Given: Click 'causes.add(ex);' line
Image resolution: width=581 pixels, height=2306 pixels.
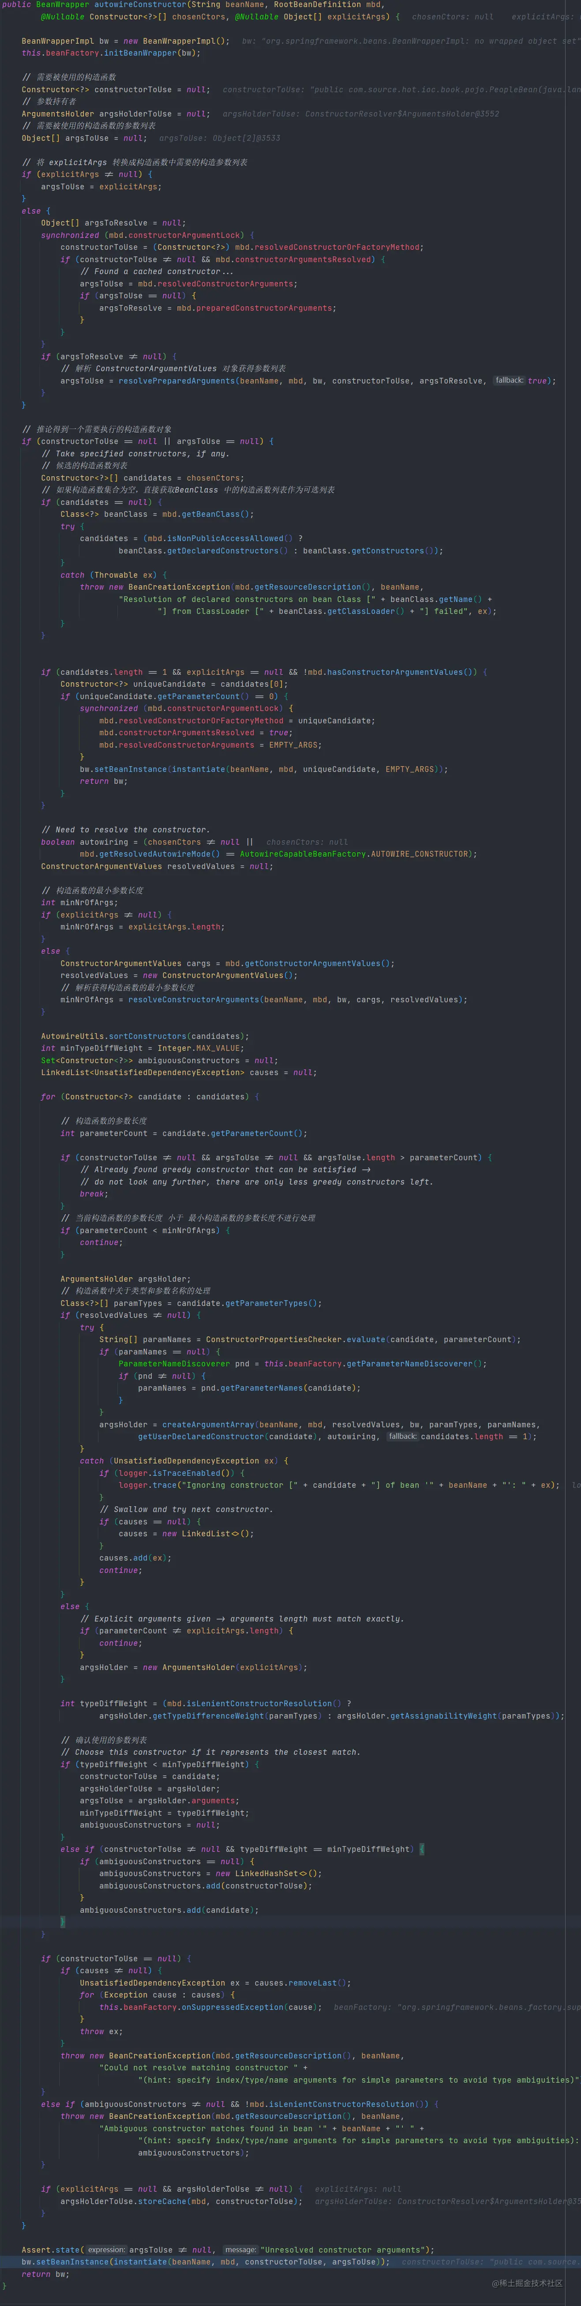Looking at the screenshot, I should point(135,1557).
